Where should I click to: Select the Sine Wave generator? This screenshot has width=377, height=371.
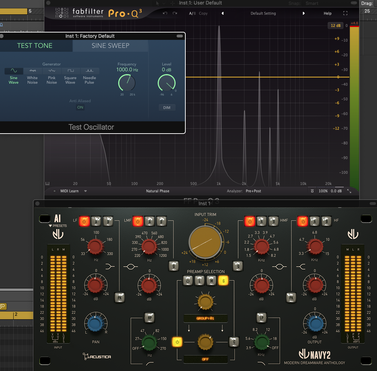tap(14, 76)
